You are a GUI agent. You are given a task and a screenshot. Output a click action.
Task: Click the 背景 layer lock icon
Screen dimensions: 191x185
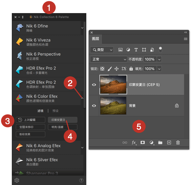click(177, 106)
